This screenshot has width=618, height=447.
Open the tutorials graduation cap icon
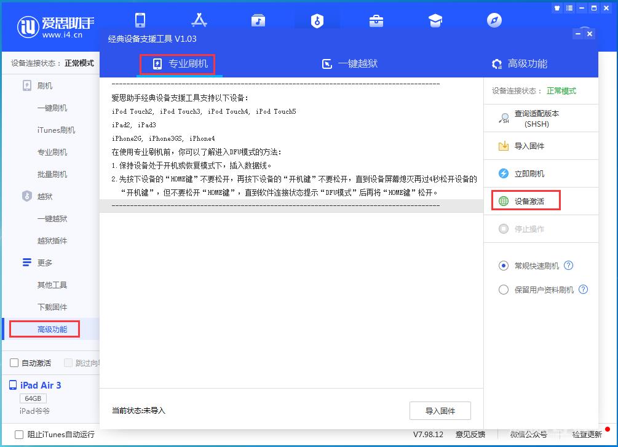pyautogui.click(x=435, y=20)
